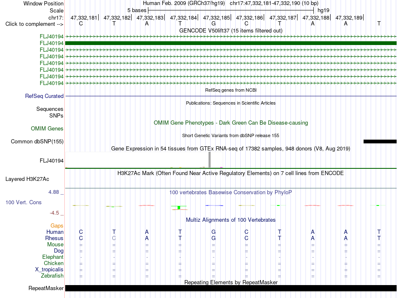Click the Dog species label
This screenshot has height=298, width=397.
click(x=59, y=251)
